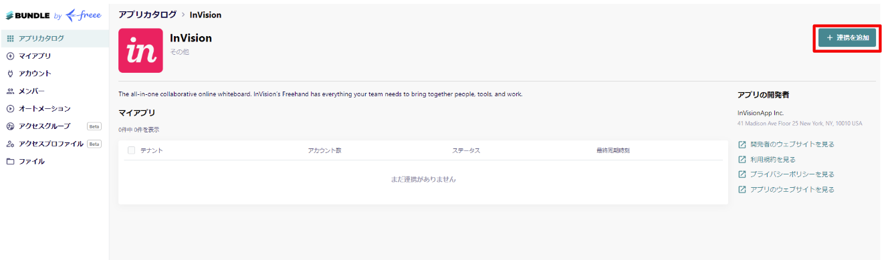Click the その他 category label
Viewport: 886px width, 260px height.
(x=180, y=51)
